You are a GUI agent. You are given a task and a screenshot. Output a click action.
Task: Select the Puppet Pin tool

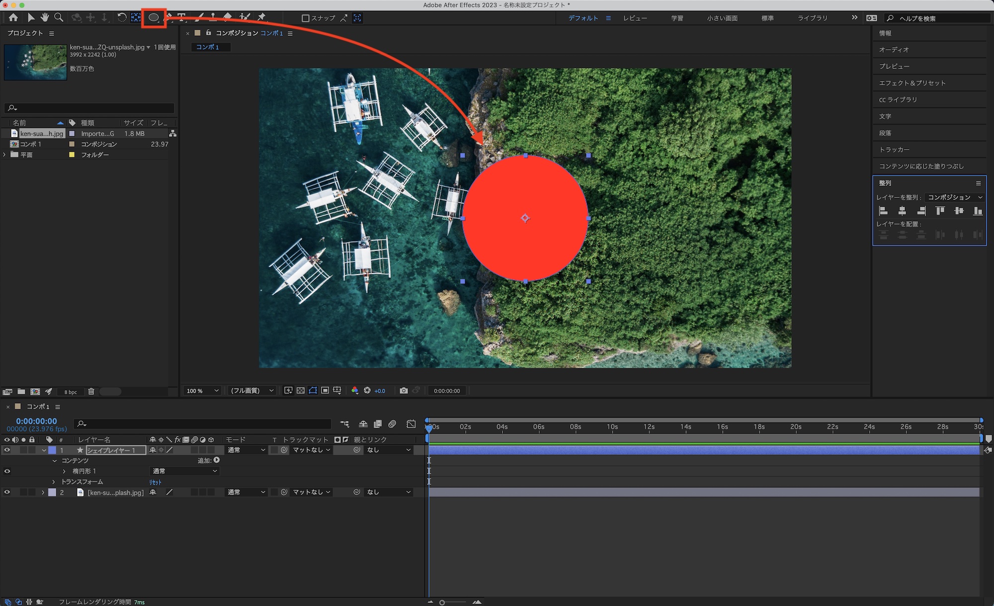point(262,18)
